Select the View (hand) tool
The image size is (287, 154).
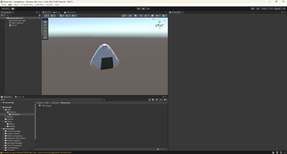(45, 22)
